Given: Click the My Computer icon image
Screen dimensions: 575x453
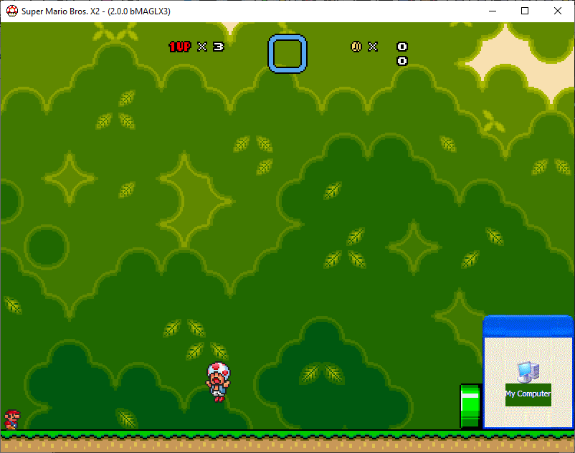Looking at the screenshot, I should click(528, 371).
